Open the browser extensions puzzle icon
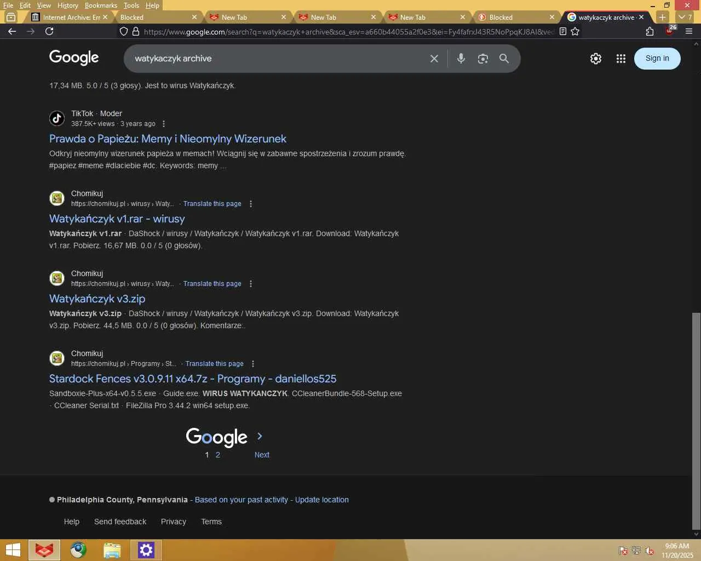 [x=650, y=31]
